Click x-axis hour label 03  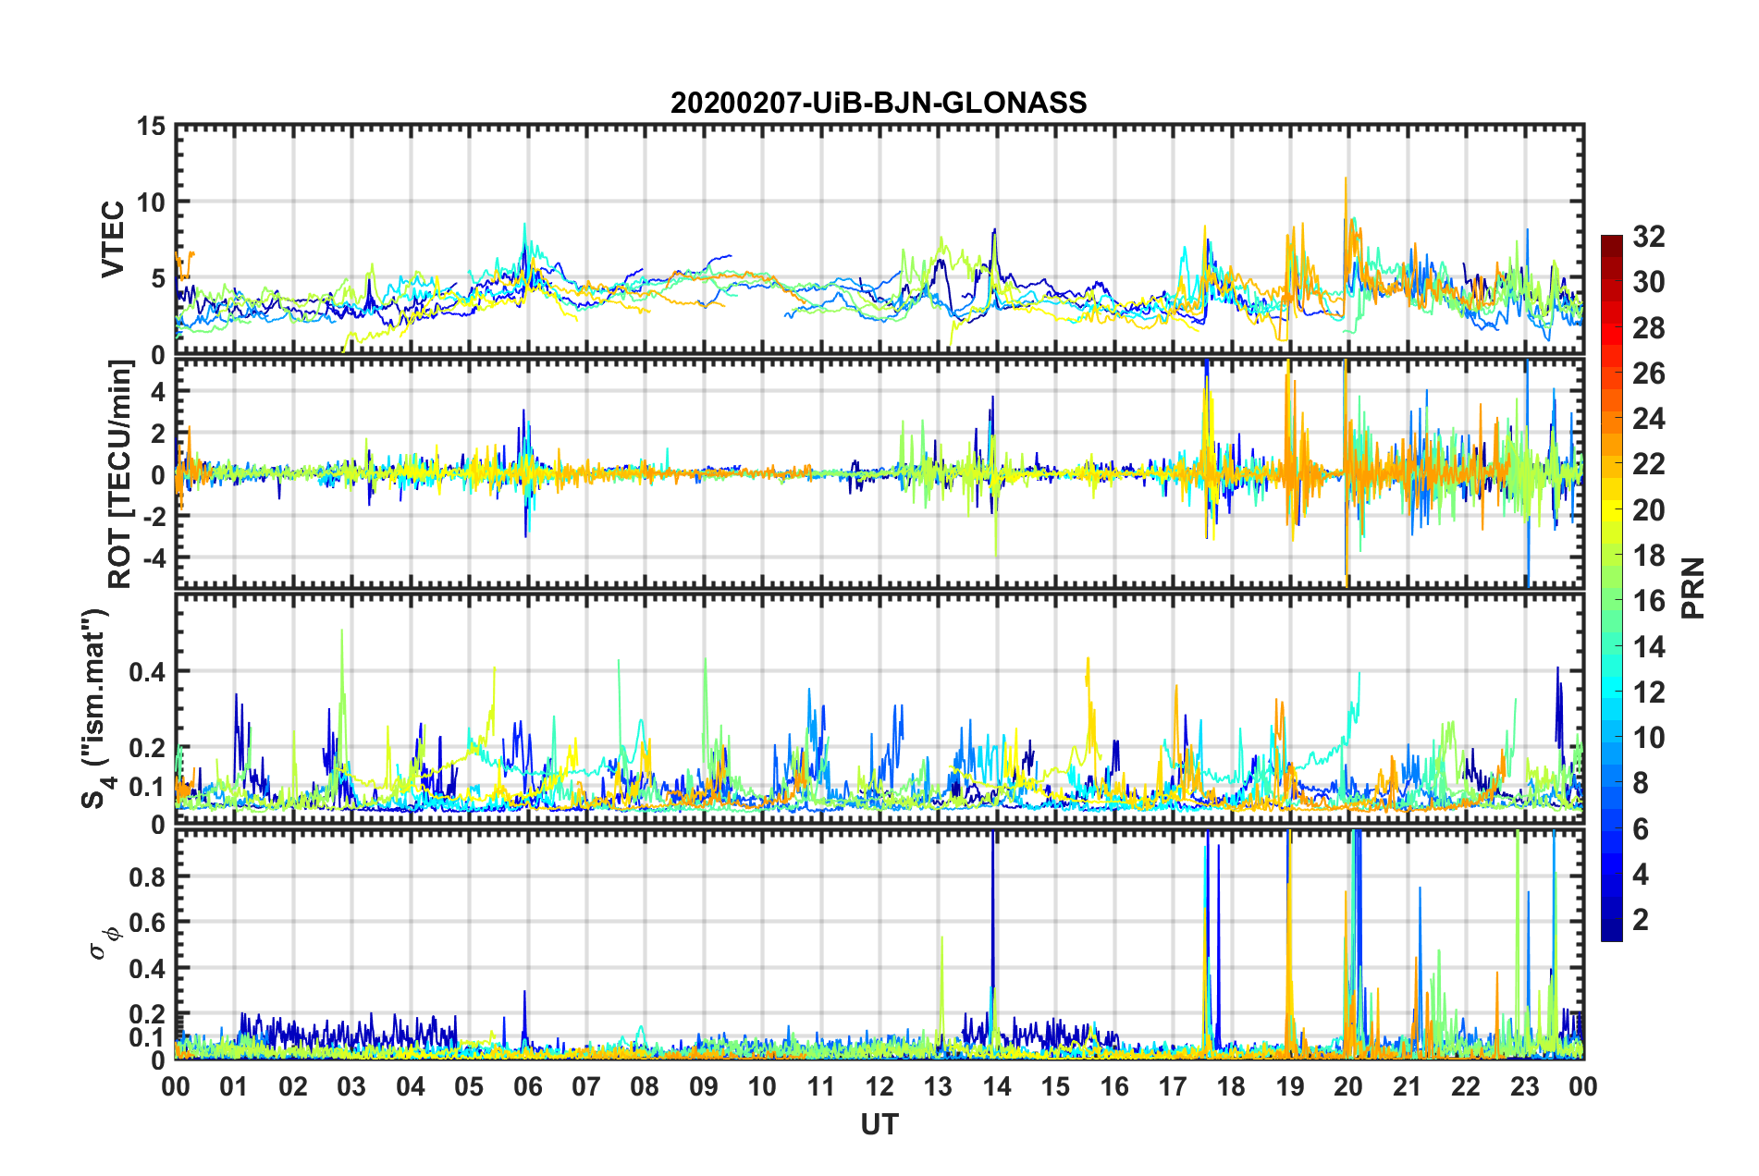(351, 1086)
